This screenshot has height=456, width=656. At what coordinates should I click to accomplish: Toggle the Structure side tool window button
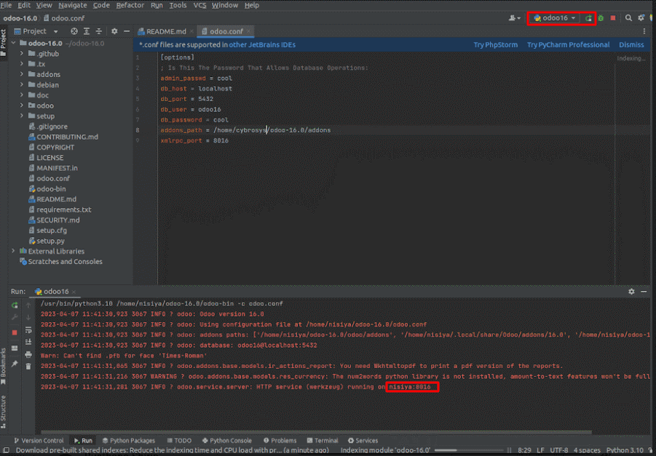(4, 412)
